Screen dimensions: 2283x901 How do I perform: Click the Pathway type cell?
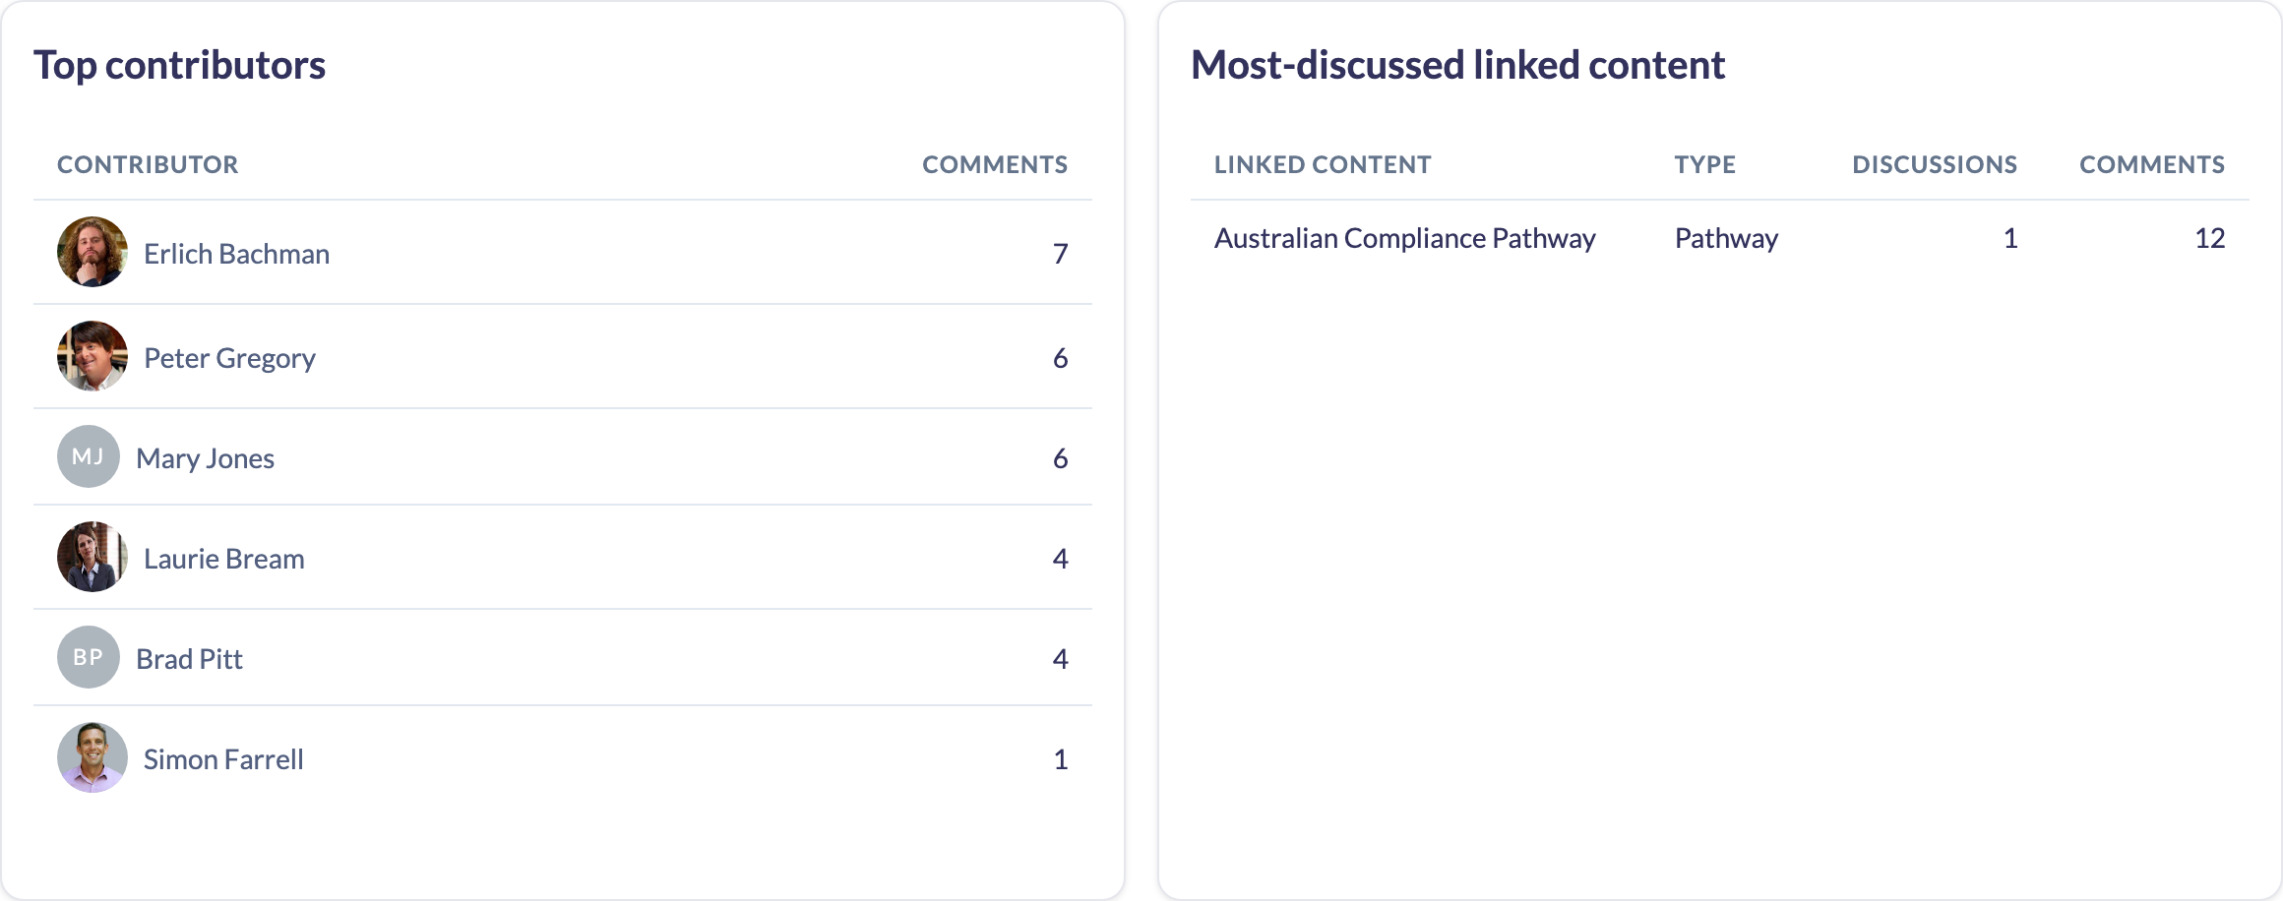[1726, 238]
